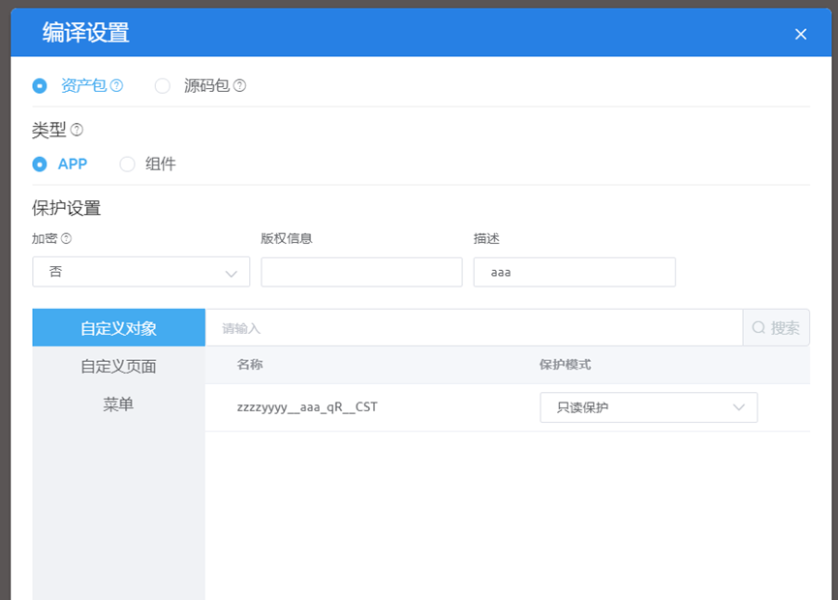This screenshot has height=600, width=838.
Task: Click the help icon next to 资产包
Action: (116, 85)
